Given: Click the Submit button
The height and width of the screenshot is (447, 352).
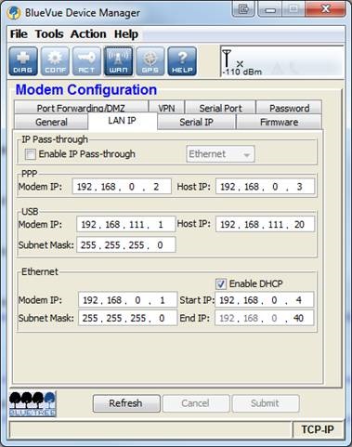Looking at the screenshot, I should point(266,403).
